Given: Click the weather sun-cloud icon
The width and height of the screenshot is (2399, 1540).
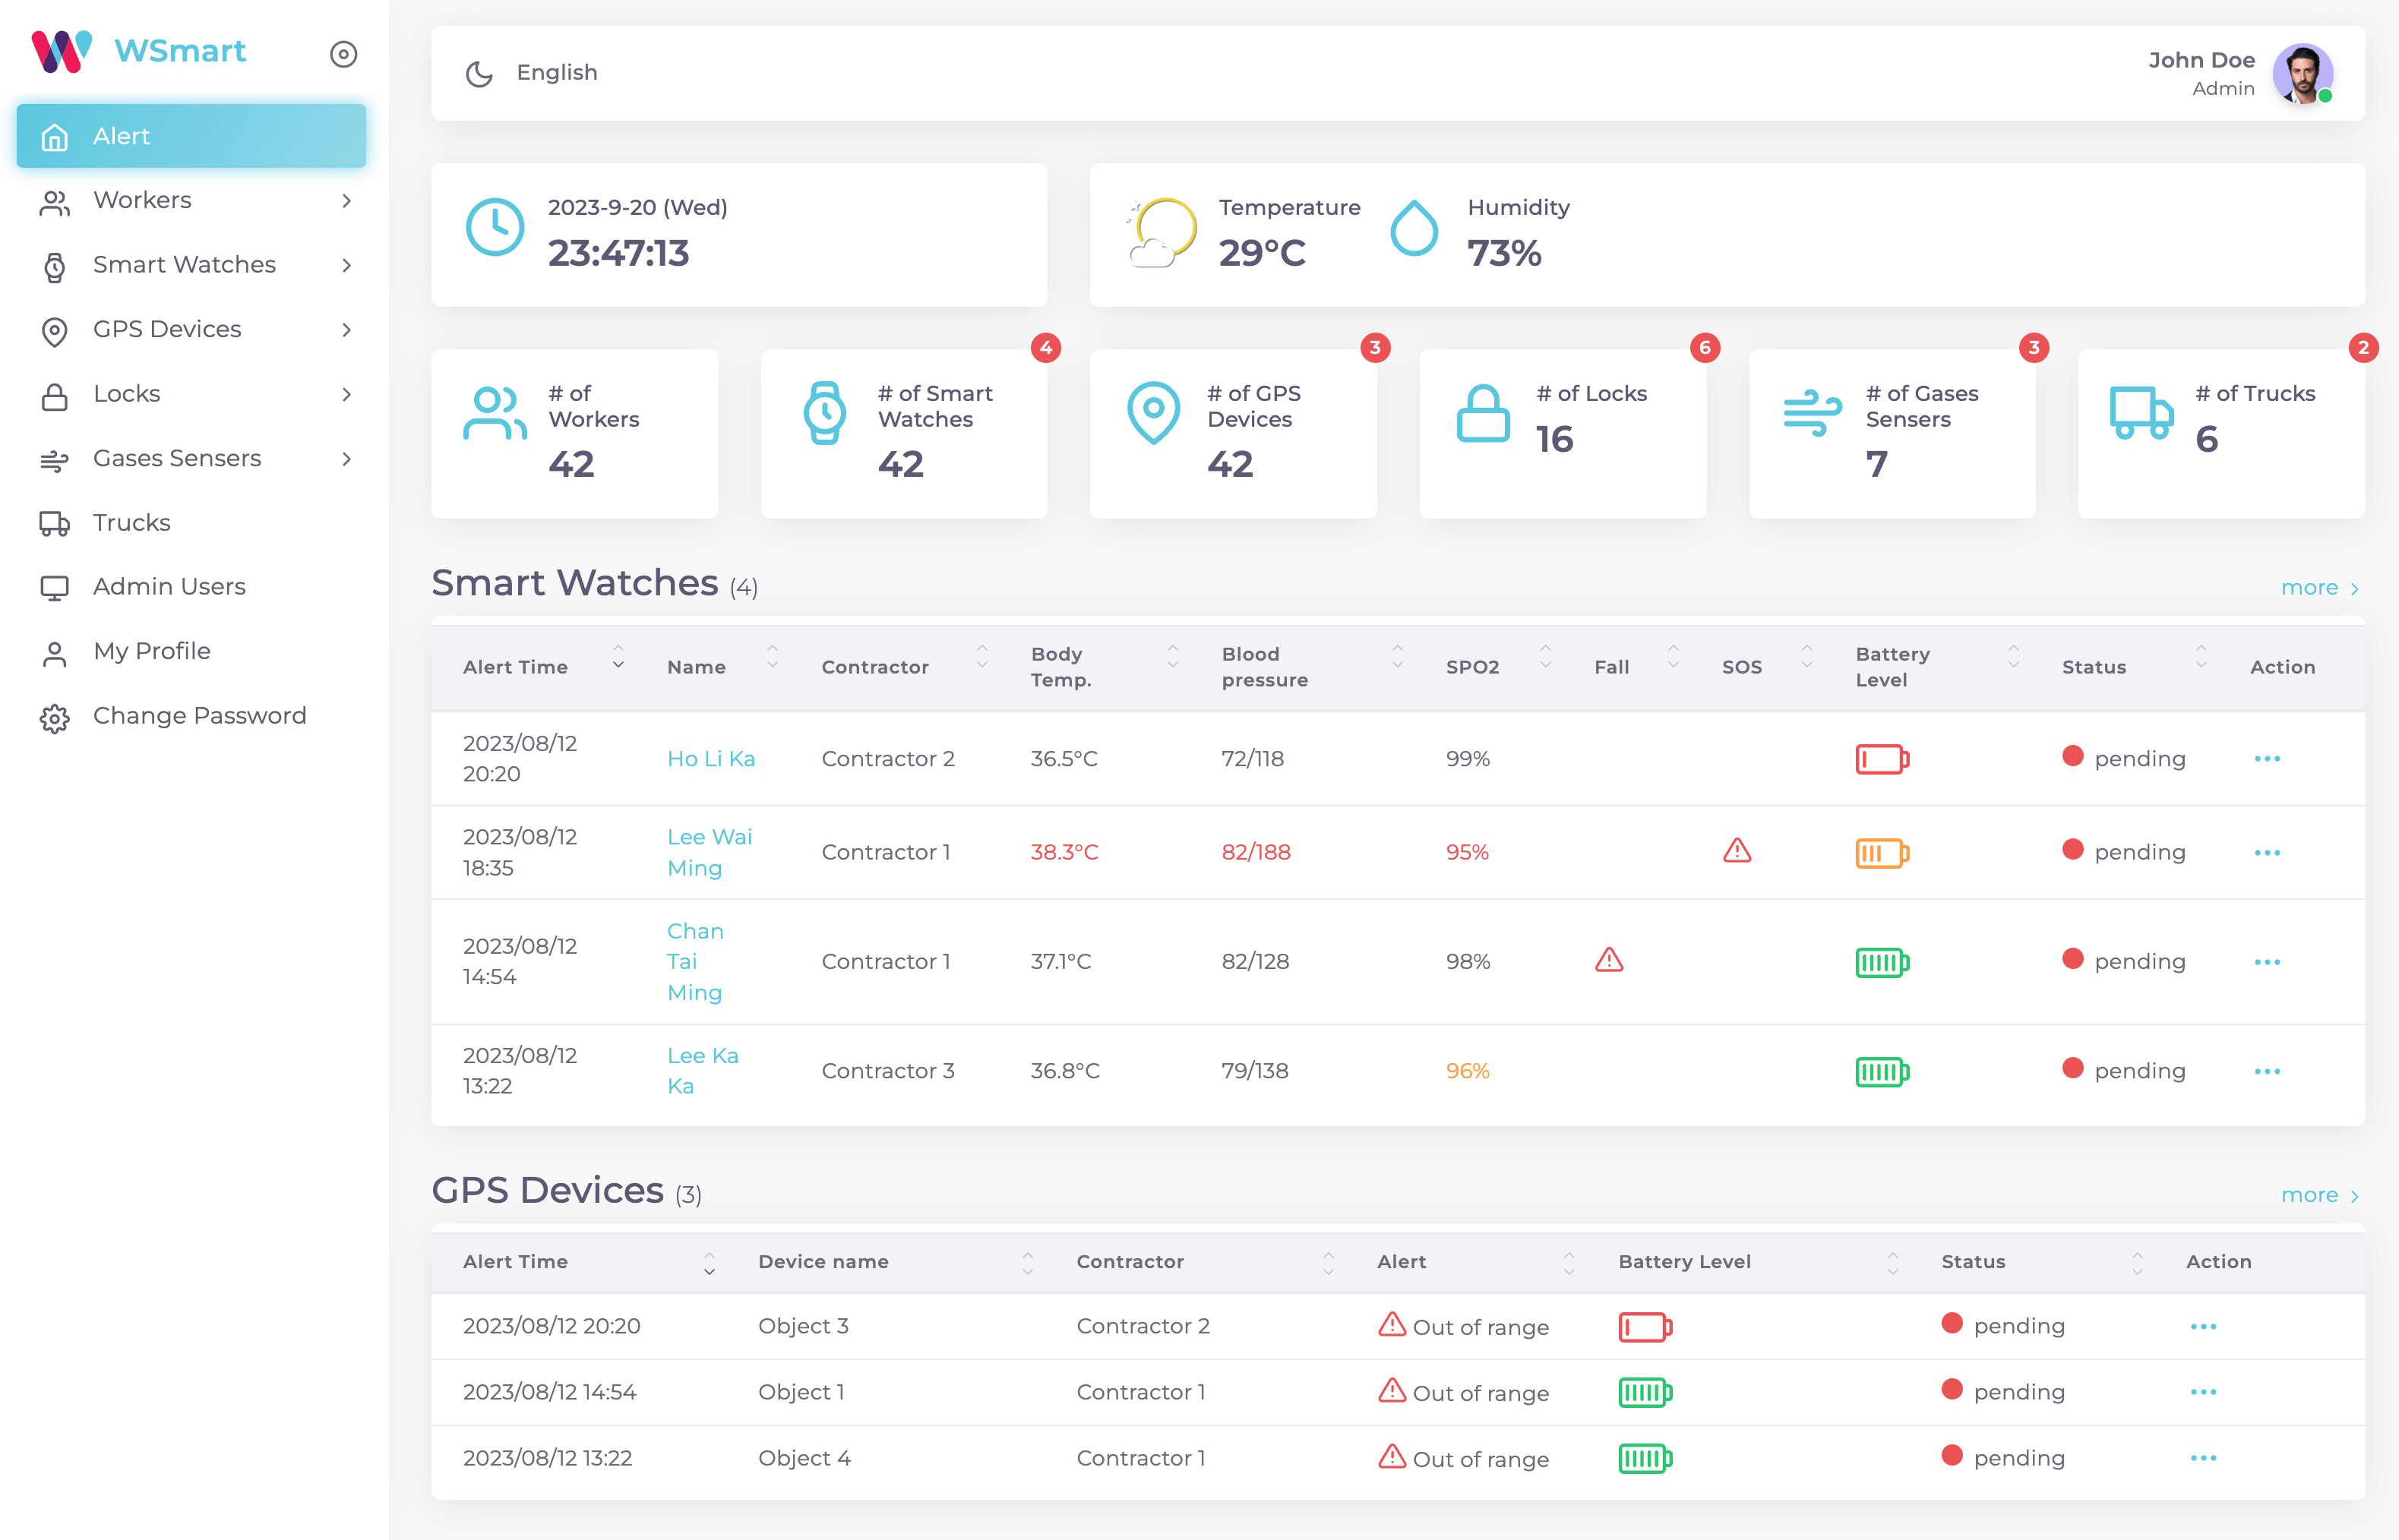Looking at the screenshot, I should (x=1162, y=233).
